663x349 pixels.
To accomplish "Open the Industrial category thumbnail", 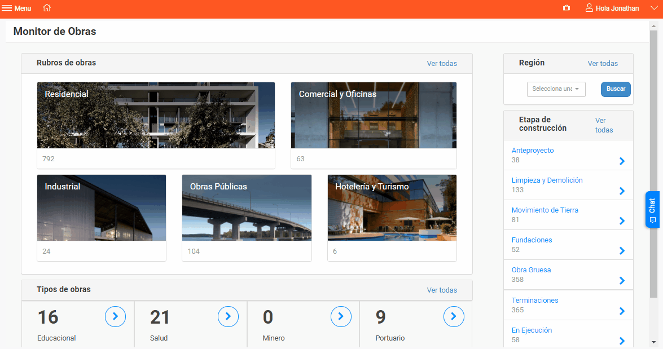I will pos(102,208).
